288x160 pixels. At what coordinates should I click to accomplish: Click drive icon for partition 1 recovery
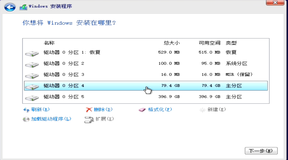pyautogui.click(x=32, y=54)
